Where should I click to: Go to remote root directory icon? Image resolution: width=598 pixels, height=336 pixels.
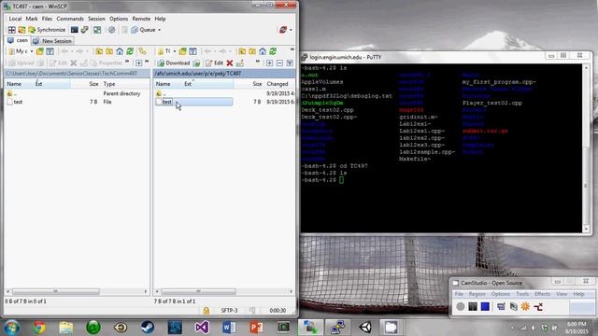point(252,51)
